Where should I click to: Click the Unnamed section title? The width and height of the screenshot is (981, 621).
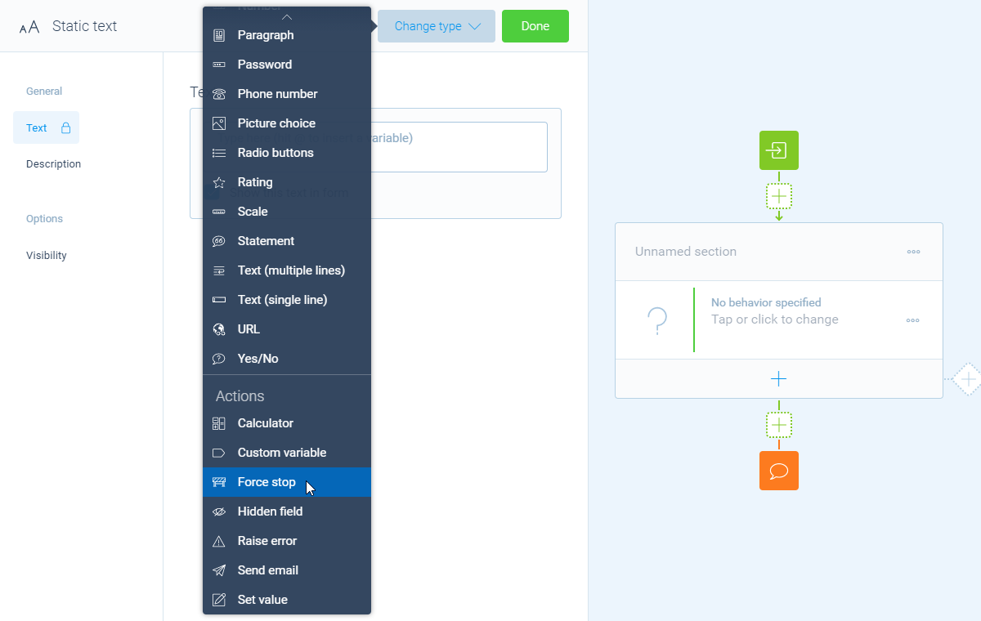click(686, 252)
